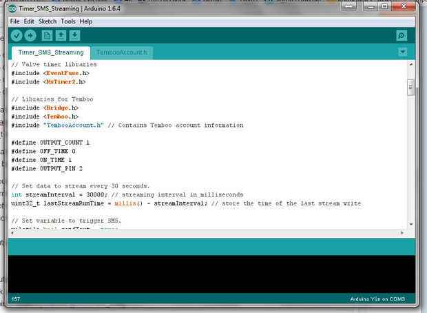Click the #define ON_TIME line
The image size is (427, 313).
click(41, 160)
